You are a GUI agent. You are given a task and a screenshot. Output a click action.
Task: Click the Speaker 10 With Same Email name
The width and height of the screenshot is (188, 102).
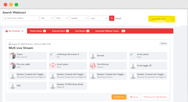(x=70, y=84)
